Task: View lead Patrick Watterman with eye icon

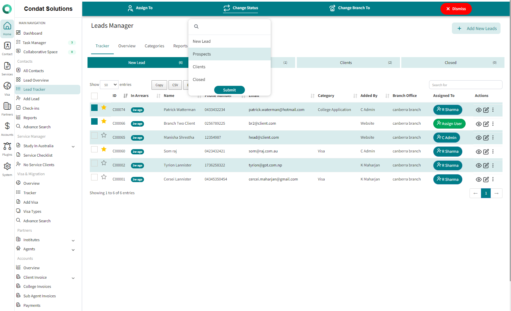Action: (478, 110)
